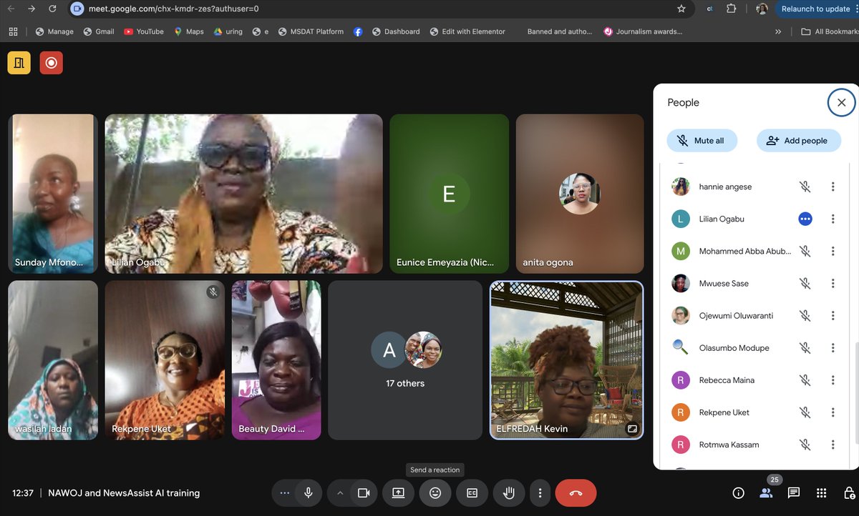Image resolution: width=859 pixels, height=516 pixels.
Task: Toggle the People panel icon with 25 badge
Action: coord(766,493)
